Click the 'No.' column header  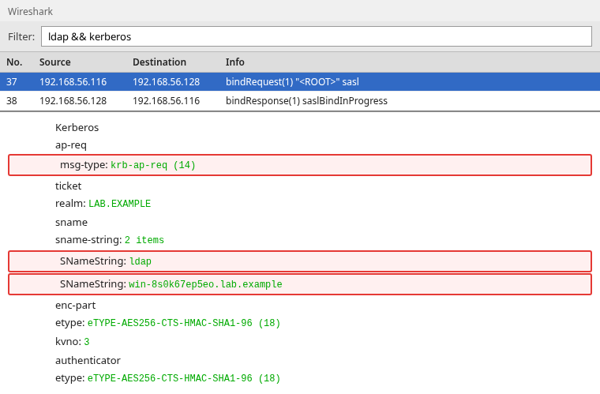pos(14,62)
